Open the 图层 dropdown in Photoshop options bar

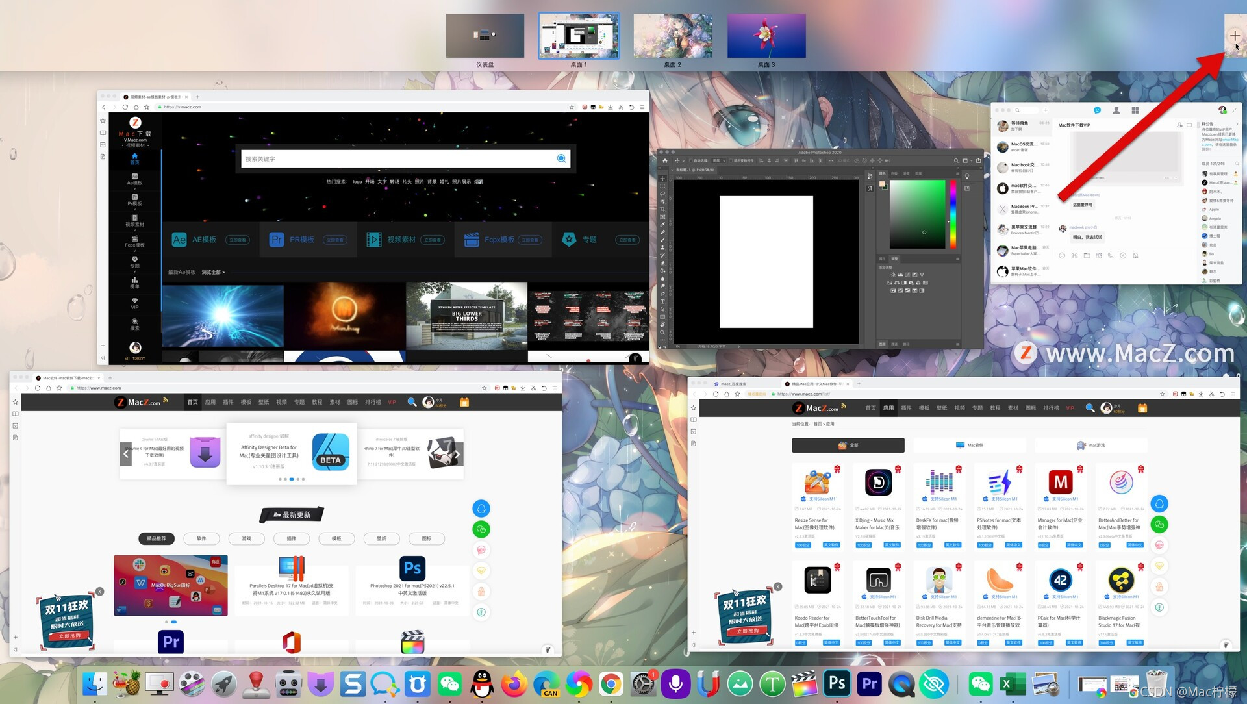(718, 160)
